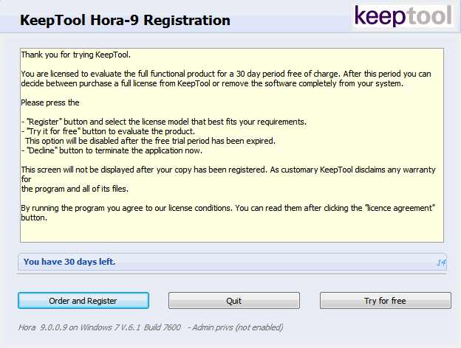
Task: Quit the application with the Quit button
Action: pos(234,301)
